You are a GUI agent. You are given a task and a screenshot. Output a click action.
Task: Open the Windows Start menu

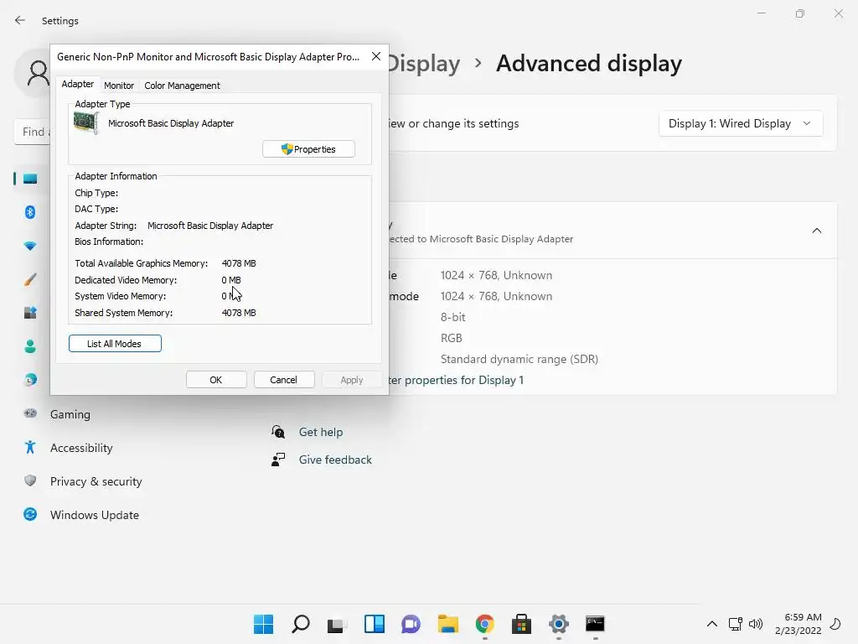(263, 624)
